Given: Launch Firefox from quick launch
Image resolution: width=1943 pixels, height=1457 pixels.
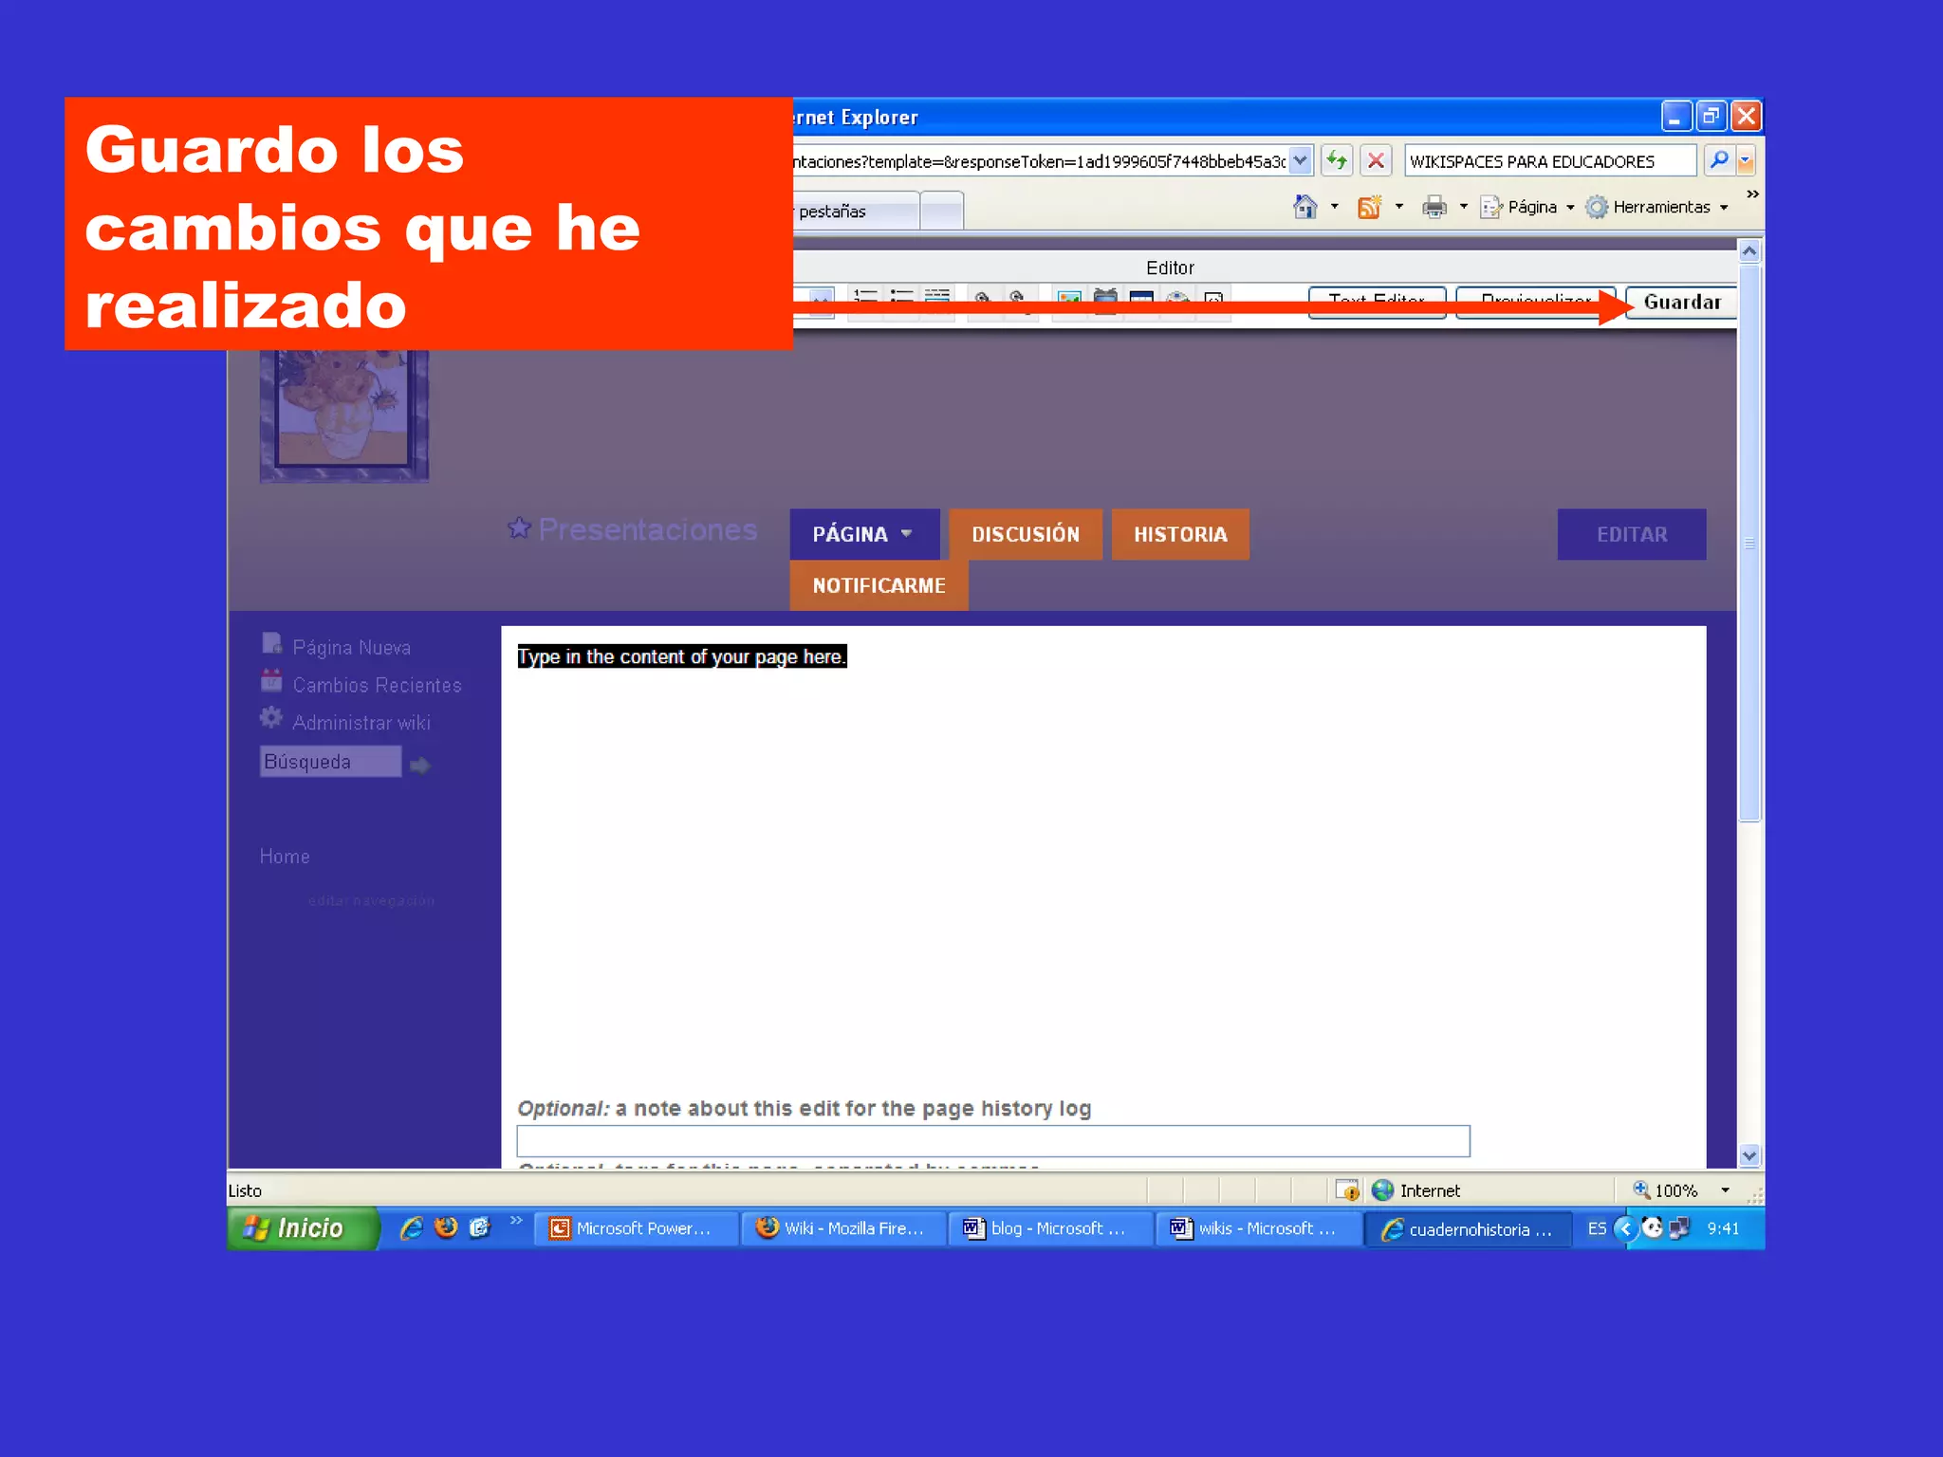Looking at the screenshot, I should tap(445, 1227).
